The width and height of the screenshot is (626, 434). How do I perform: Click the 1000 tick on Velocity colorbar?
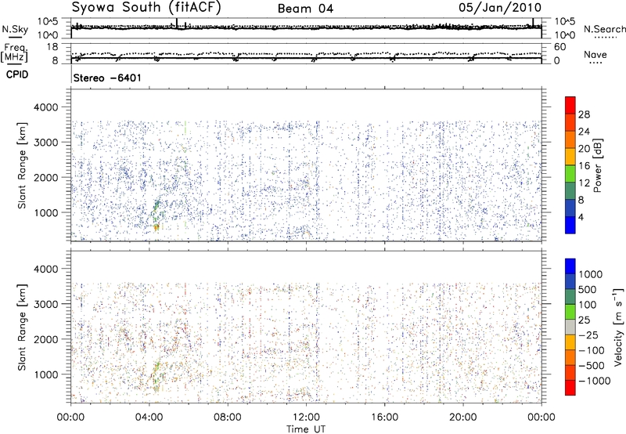coord(591,274)
